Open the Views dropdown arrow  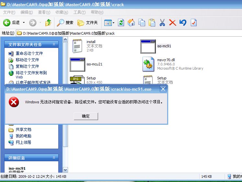tap(114, 23)
